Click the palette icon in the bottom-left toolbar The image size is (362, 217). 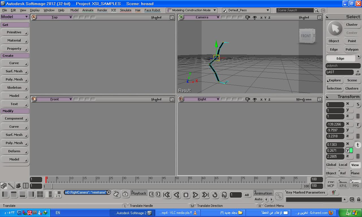[x=18, y=186]
